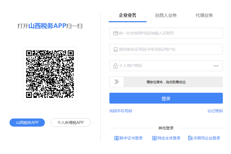Click the phone icon in username field
The image size is (231, 154).
click(x=116, y=49)
